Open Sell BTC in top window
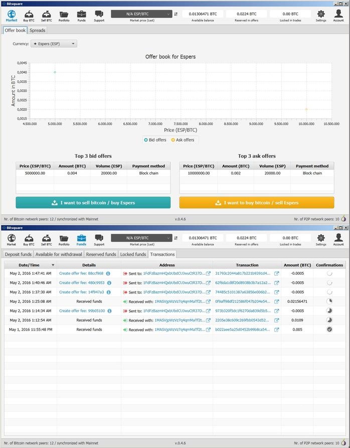The image size is (350, 448). coord(47,16)
